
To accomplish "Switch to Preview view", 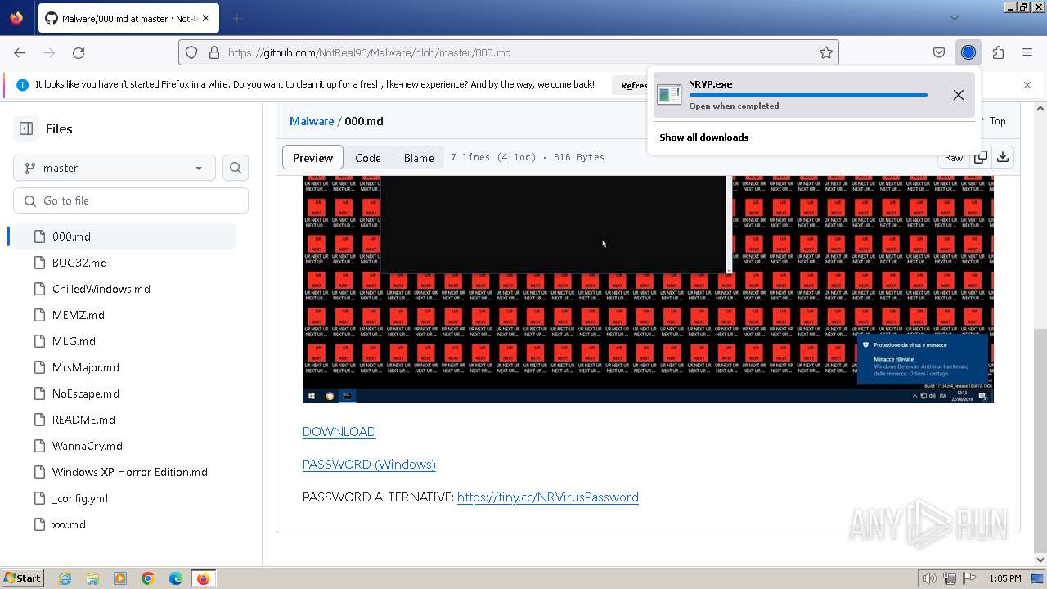I will (x=312, y=158).
